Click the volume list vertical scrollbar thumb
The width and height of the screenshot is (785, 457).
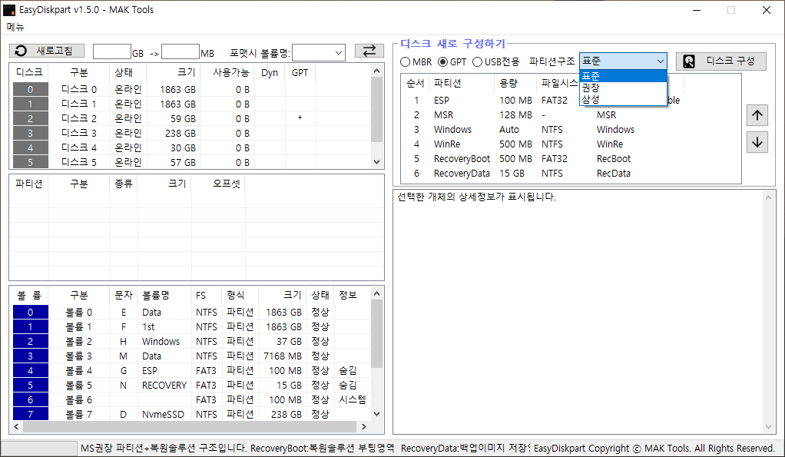click(x=377, y=334)
